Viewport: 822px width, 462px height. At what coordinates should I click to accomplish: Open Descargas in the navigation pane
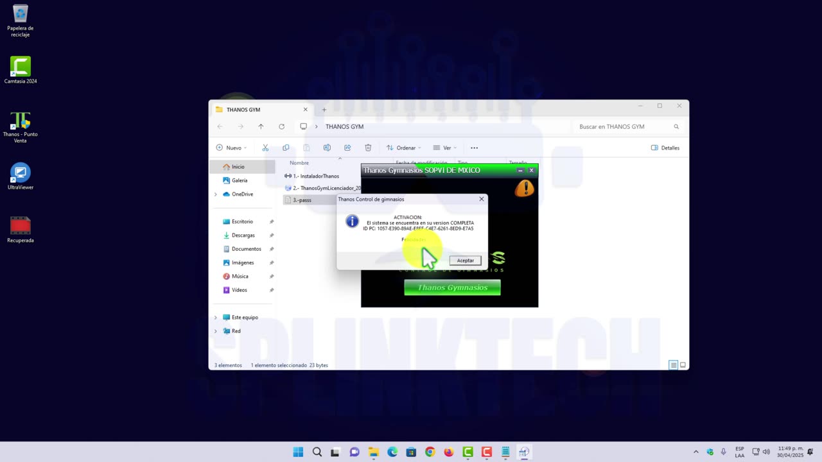(243, 235)
